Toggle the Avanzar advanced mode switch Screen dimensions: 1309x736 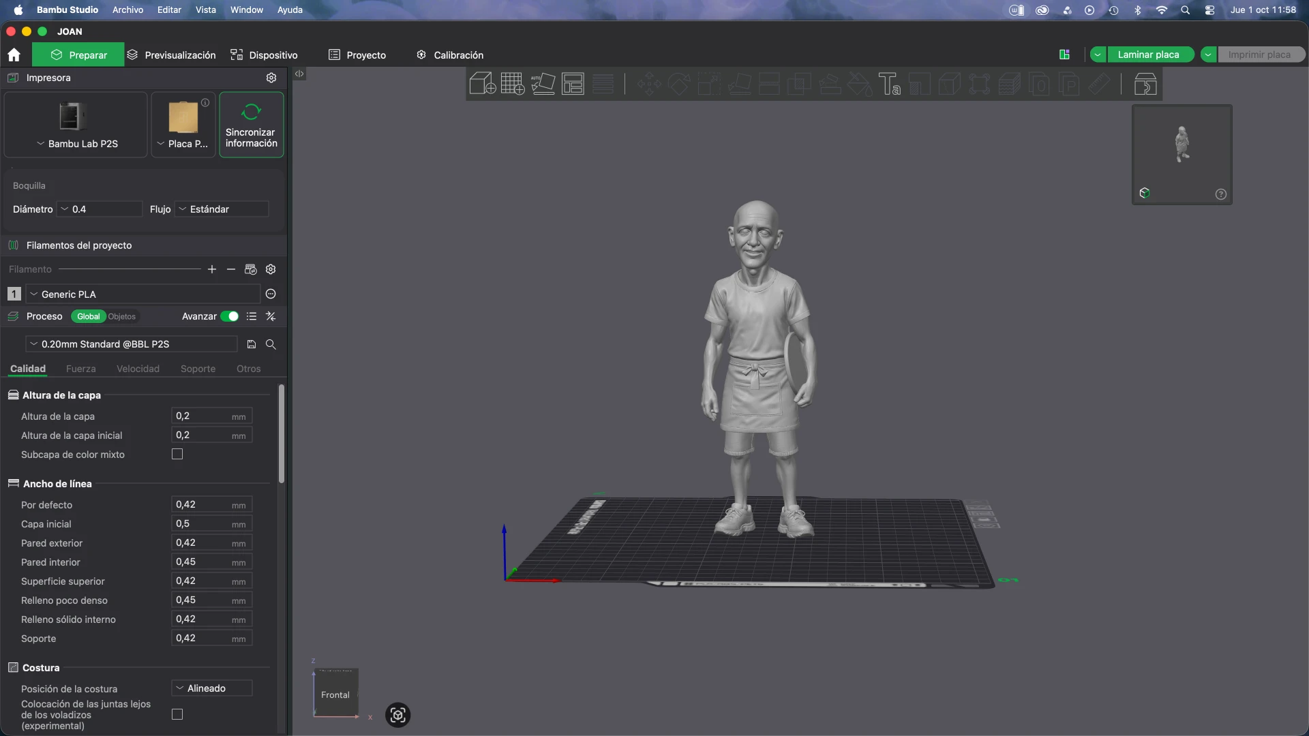click(x=230, y=316)
